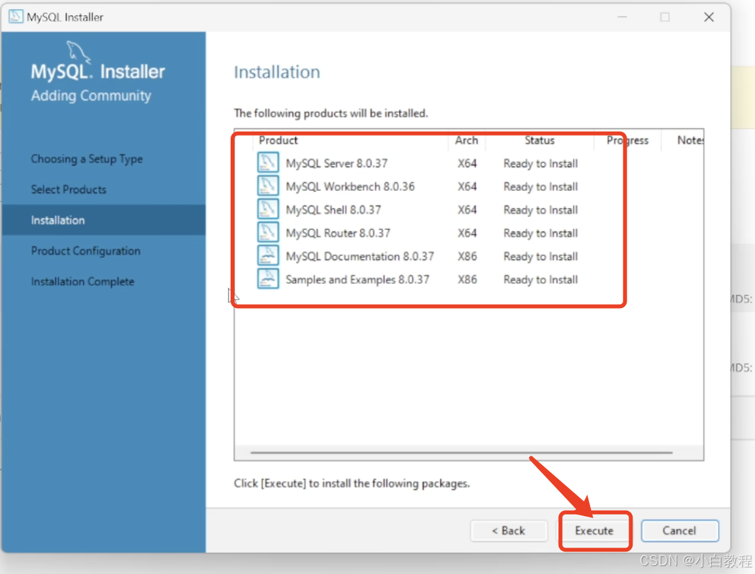Click the Note column header
This screenshot has width=755, height=574.
(690, 140)
